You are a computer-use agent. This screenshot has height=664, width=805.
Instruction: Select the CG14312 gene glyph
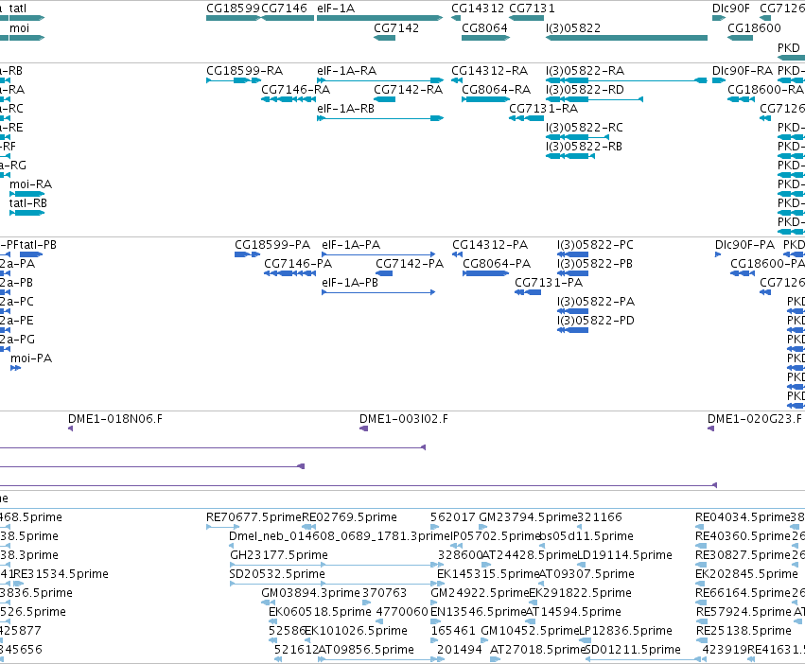tap(456, 18)
